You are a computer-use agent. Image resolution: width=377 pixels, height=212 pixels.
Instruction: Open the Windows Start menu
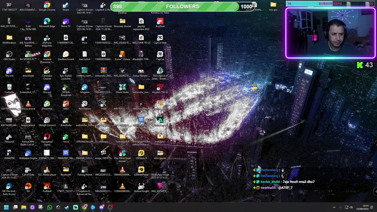point(6,207)
